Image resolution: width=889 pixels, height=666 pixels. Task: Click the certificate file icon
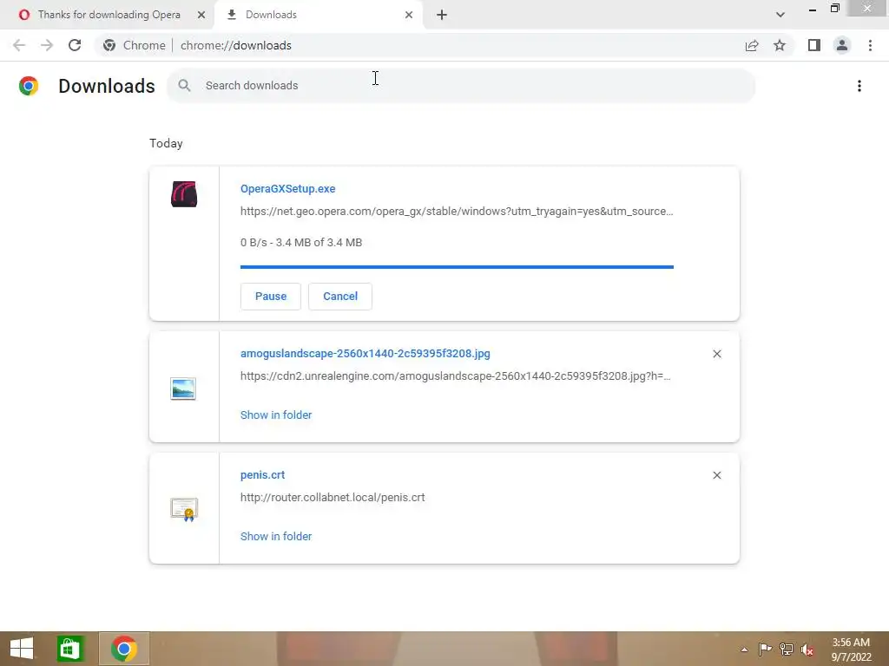pos(184,510)
